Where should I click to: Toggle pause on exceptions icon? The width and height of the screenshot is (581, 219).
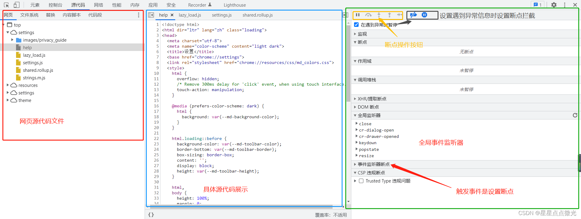pos(425,15)
